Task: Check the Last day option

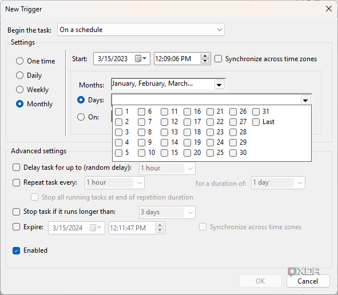Action: [x=256, y=122]
